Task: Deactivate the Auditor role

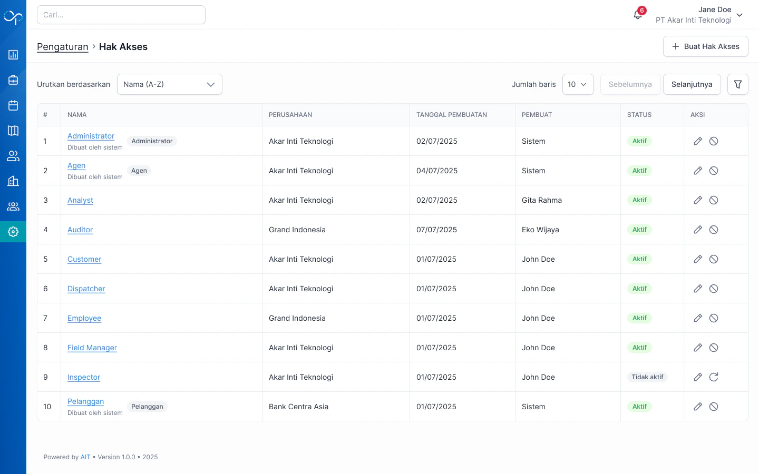Action: click(714, 230)
